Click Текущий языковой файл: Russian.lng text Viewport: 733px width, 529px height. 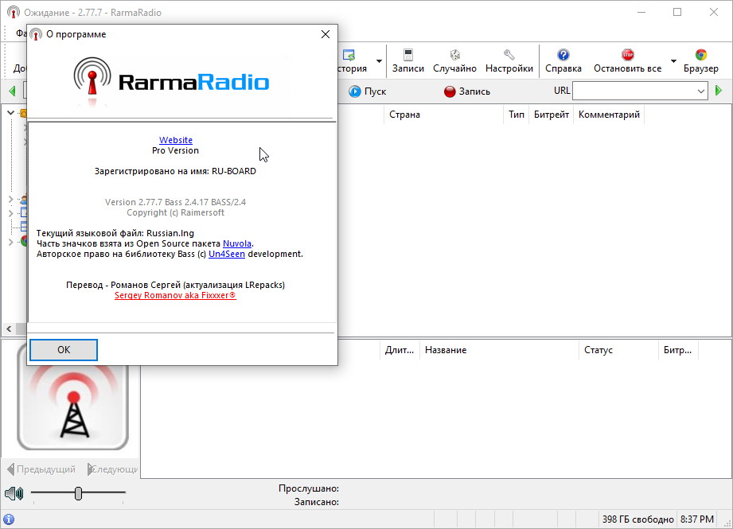click(115, 233)
